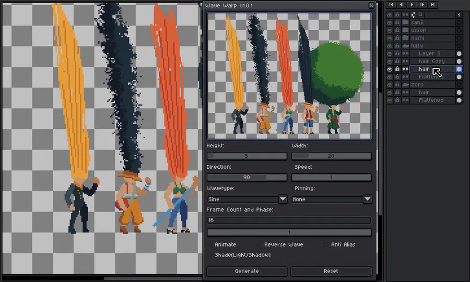Collapse the zoro open-folder icon
The image size is (470, 282).
pyautogui.click(x=406, y=85)
